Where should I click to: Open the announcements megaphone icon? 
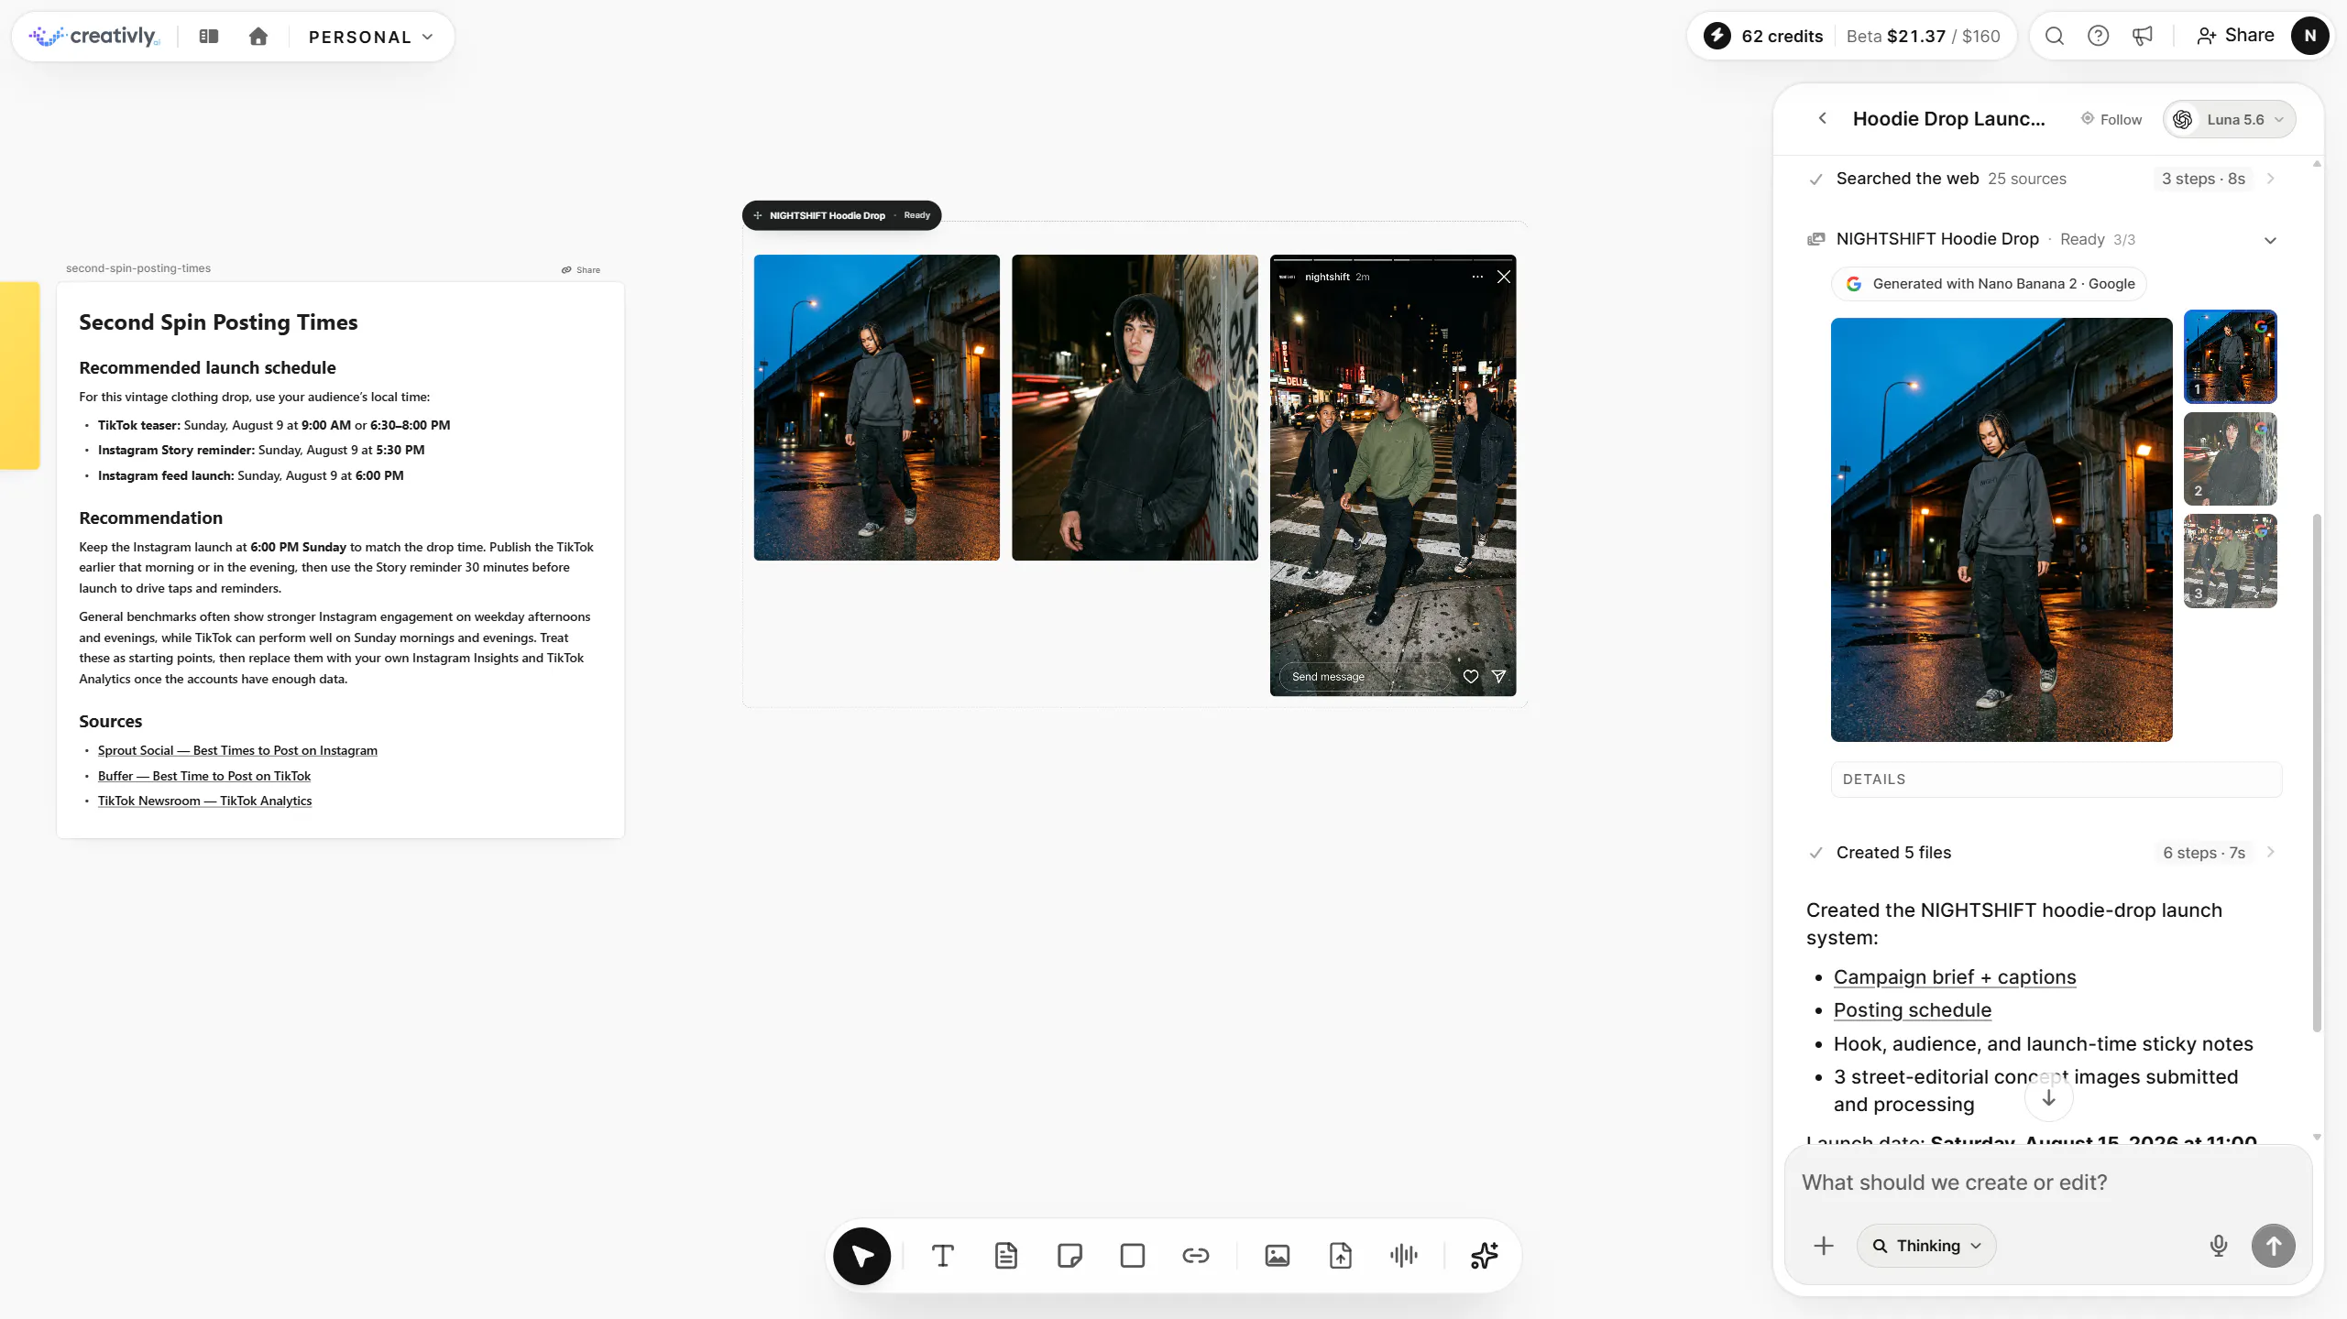click(2143, 36)
